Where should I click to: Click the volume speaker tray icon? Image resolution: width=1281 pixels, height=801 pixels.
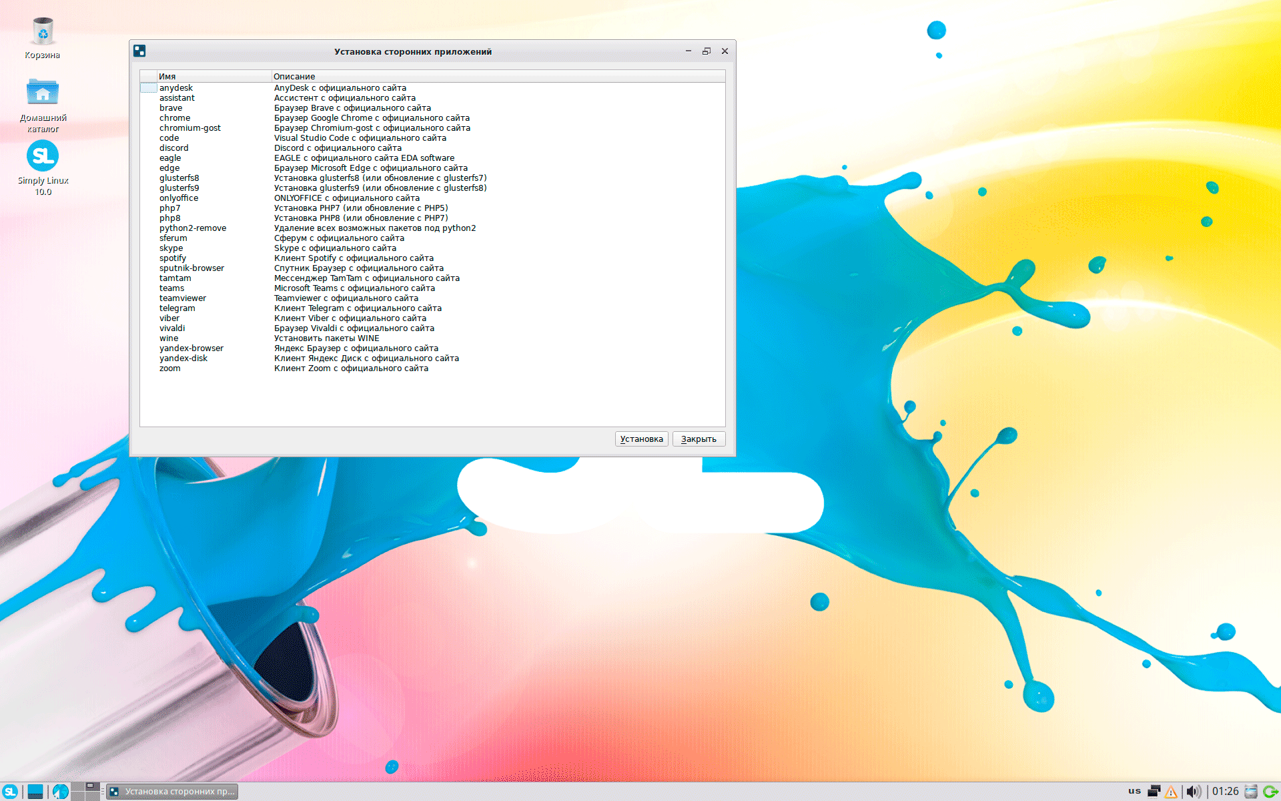coord(1193,791)
